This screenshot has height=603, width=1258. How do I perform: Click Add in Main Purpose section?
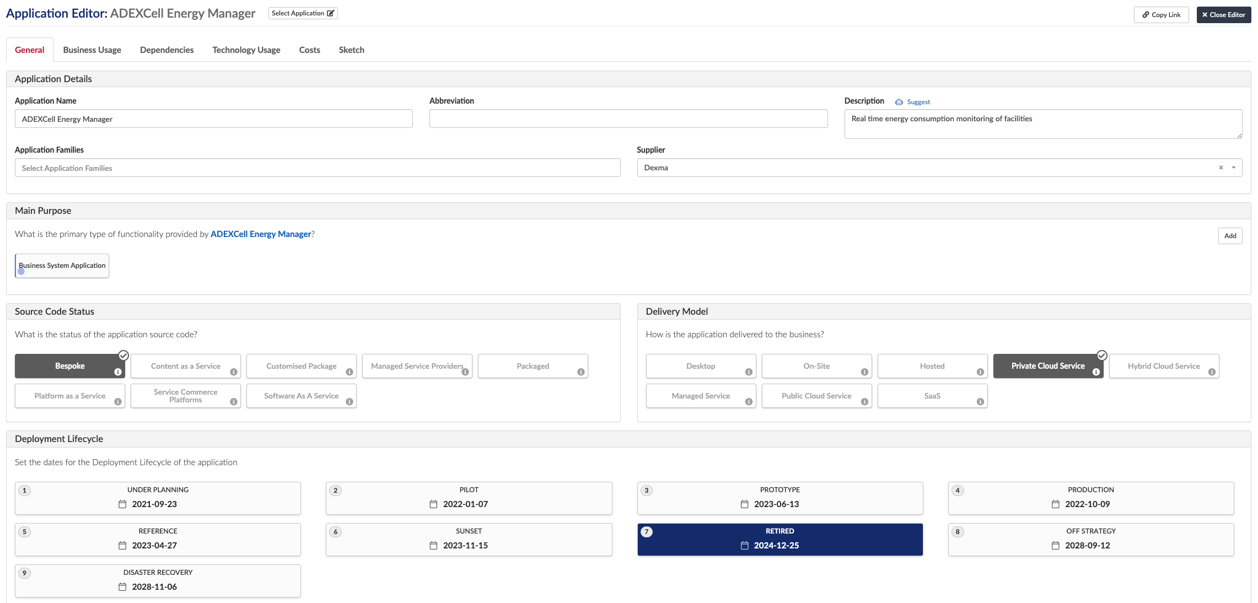(1230, 236)
